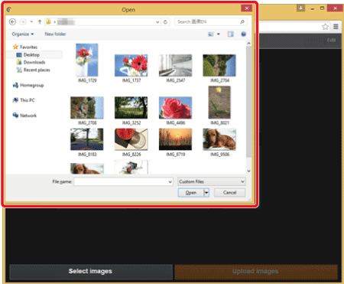Refresh the folder address bar

click(x=165, y=22)
